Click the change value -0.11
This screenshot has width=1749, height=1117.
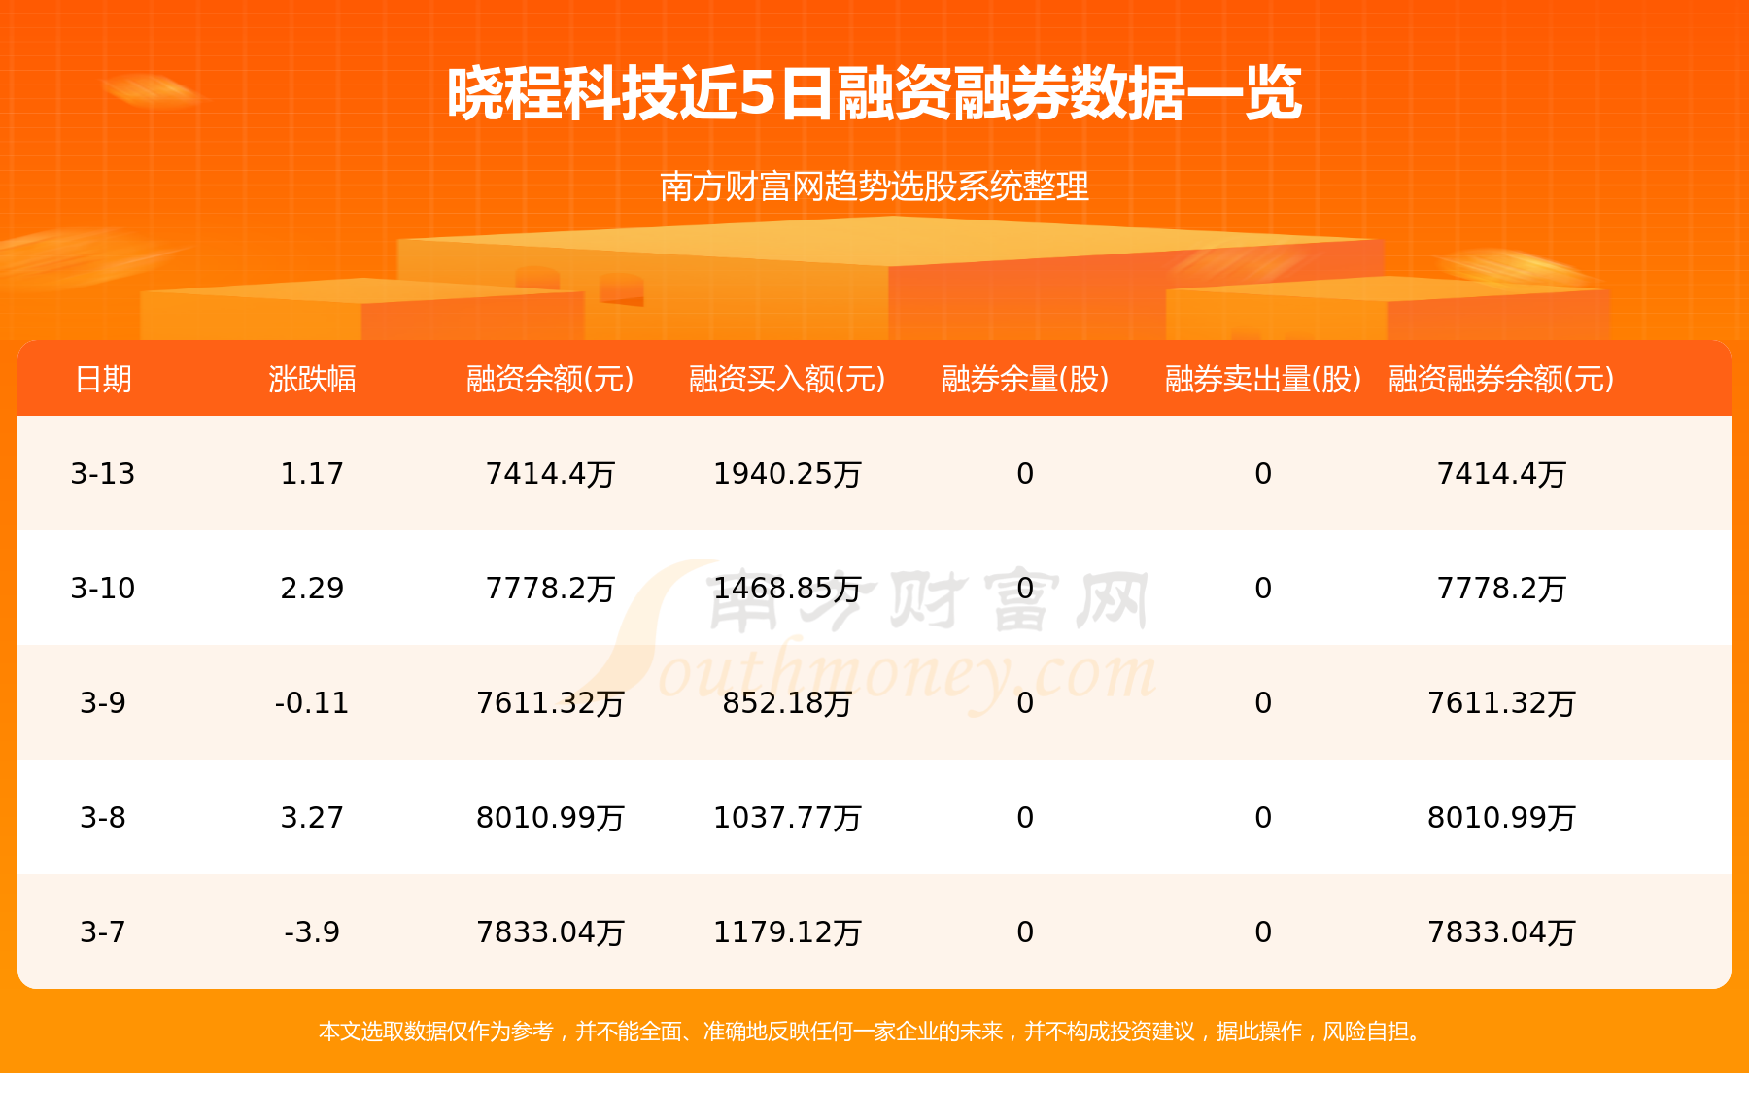tap(312, 702)
